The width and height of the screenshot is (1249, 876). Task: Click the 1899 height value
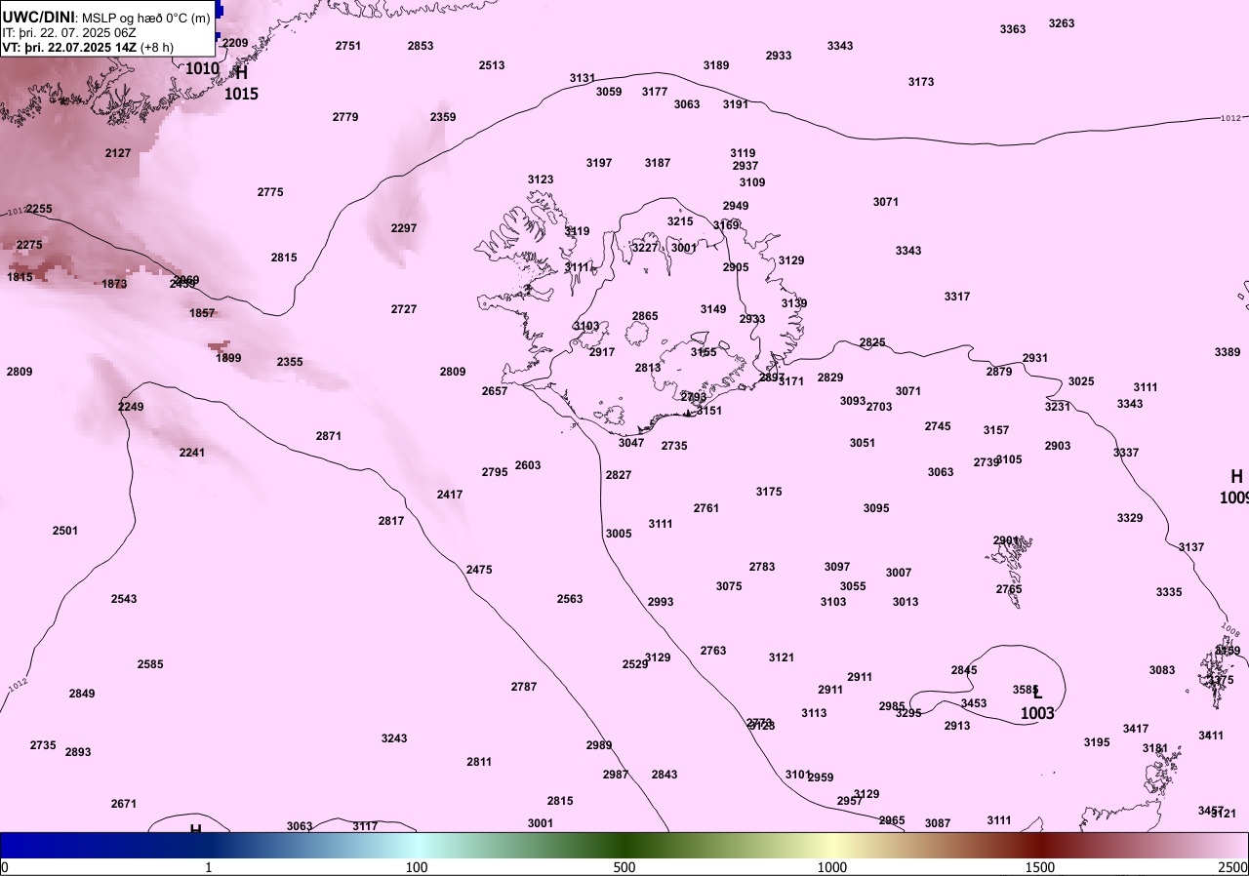click(x=228, y=358)
